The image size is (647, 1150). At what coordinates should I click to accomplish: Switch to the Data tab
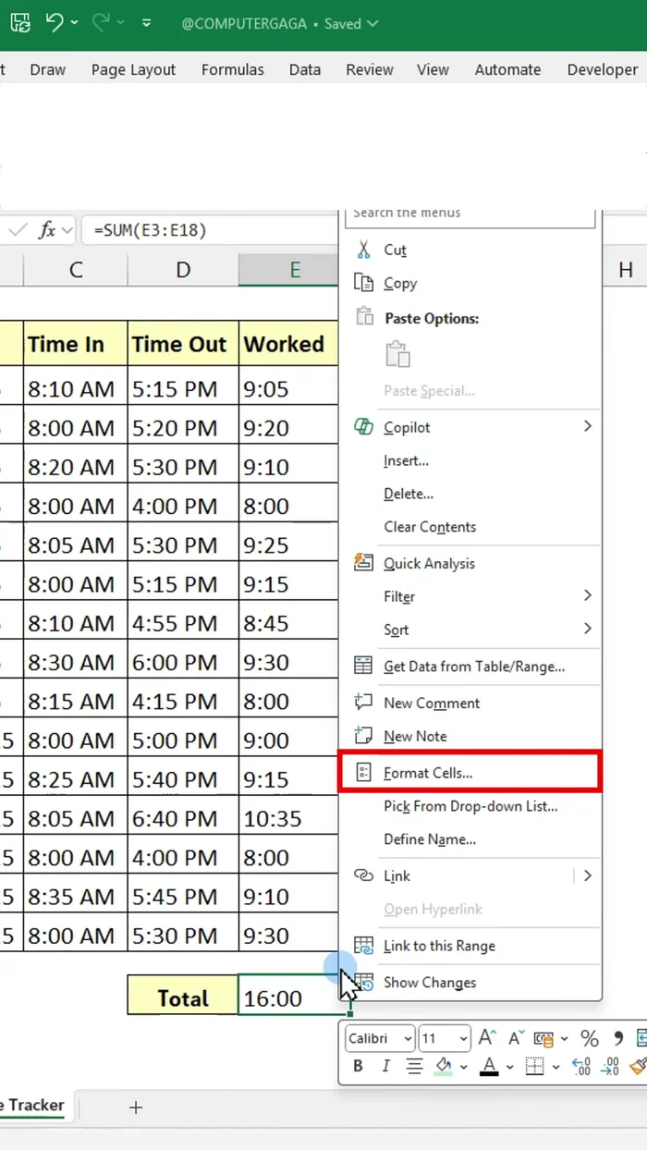click(305, 69)
